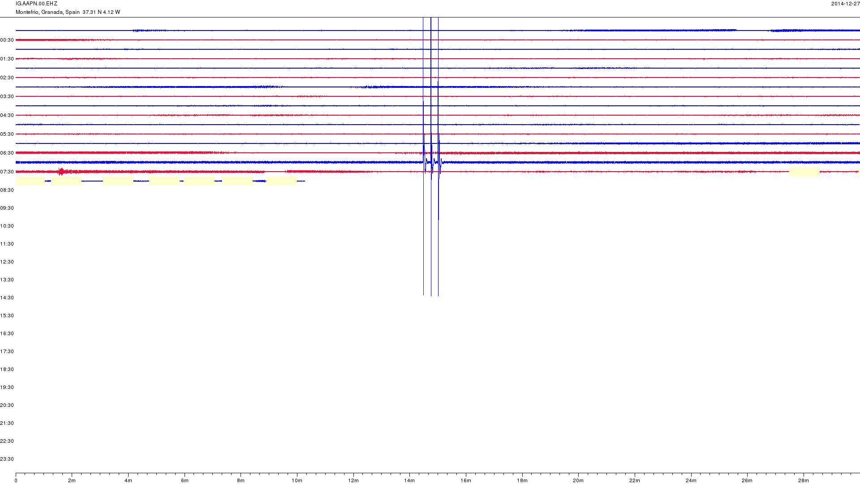Screen dimensions: 860x484
Task: Click the 01:30 time label
Action: [7, 59]
